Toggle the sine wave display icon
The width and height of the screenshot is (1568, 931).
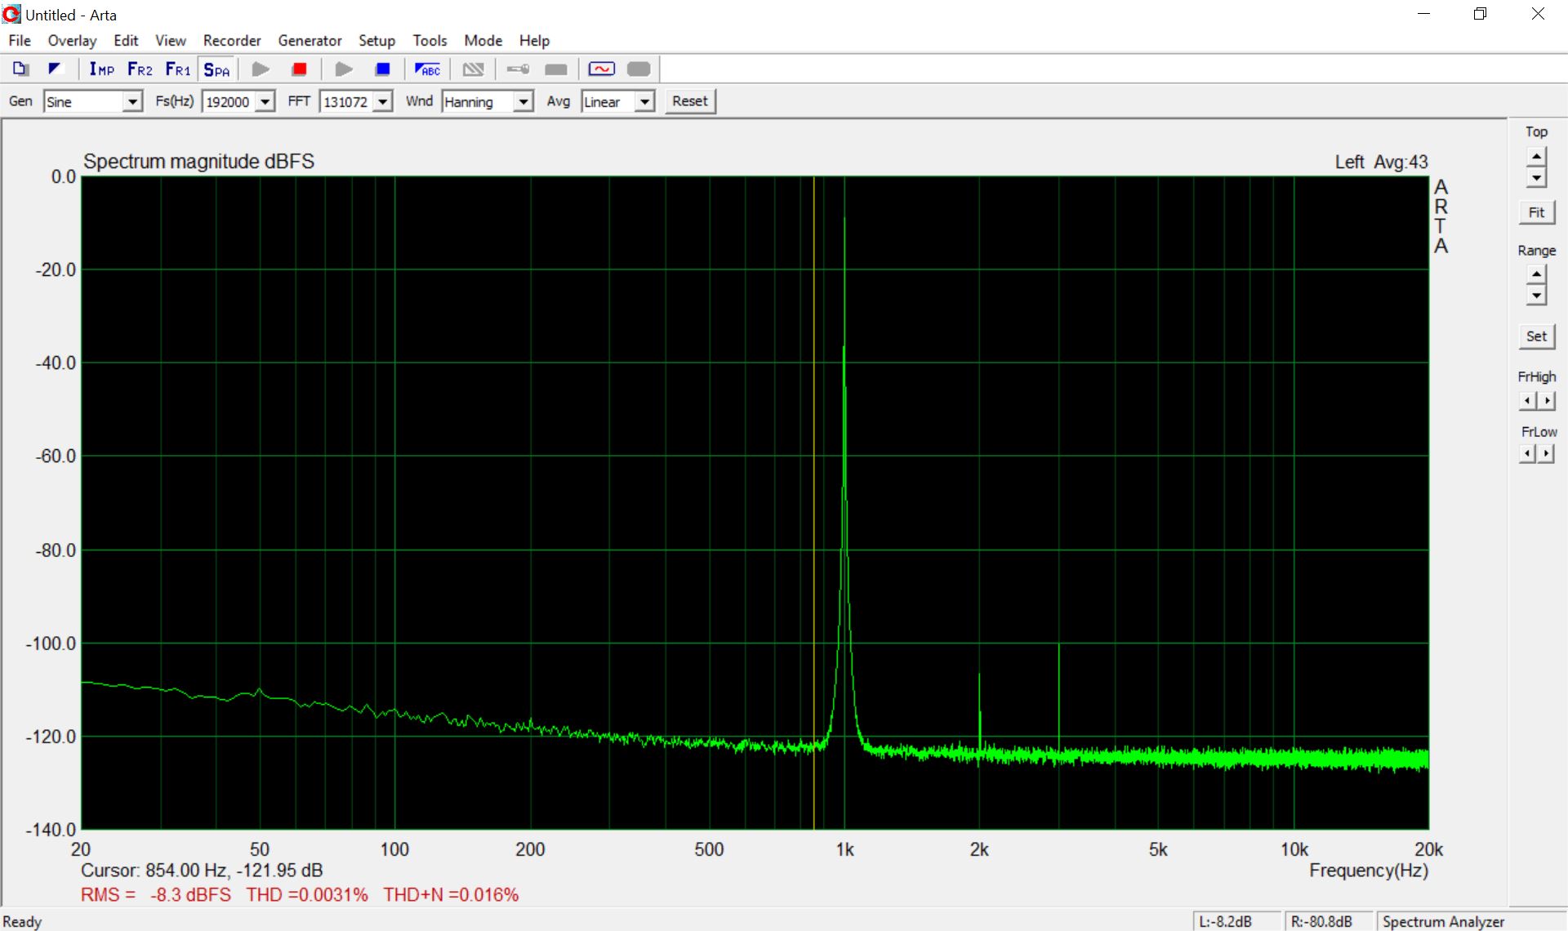pos(601,69)
